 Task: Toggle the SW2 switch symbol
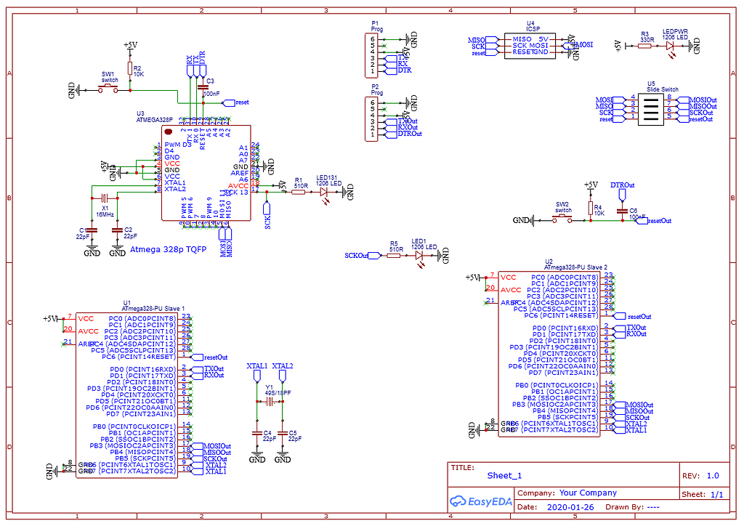pos(563,215)
